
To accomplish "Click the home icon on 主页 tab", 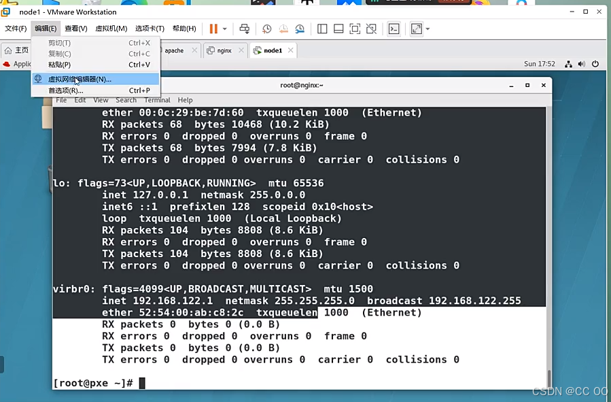I will (x=8, y=50).
